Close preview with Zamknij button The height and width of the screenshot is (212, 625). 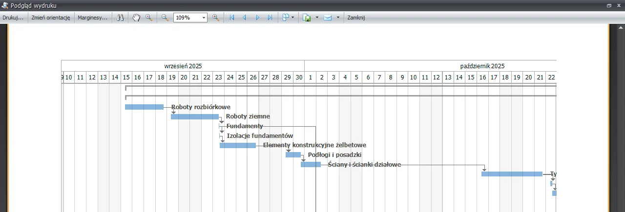(x=356, y=18)
